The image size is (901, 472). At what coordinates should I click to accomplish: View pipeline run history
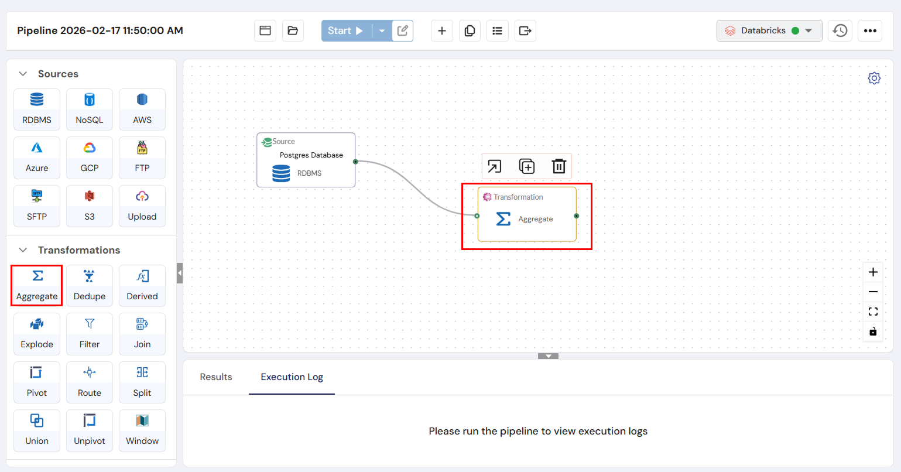tap(840, 30)
